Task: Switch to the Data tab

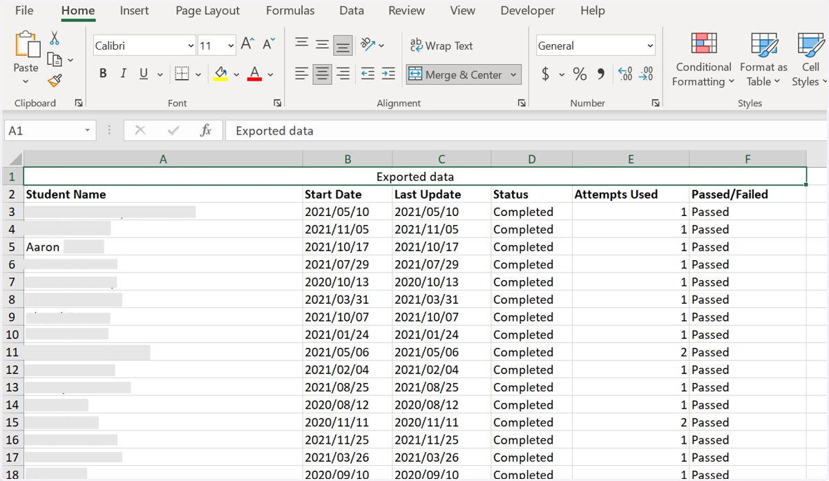Action: click(x=352, y=10)
